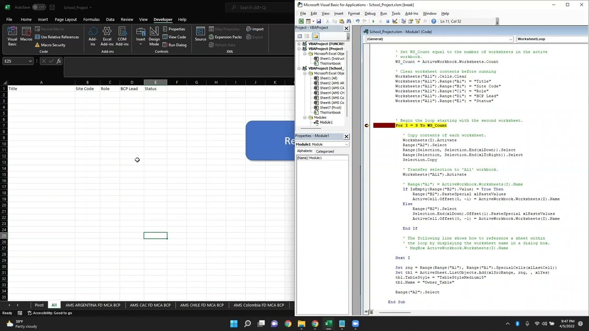This screenshot has width=589, height=331.
Task: Switch to Categorized properties tab
Action: coord(325,151)
